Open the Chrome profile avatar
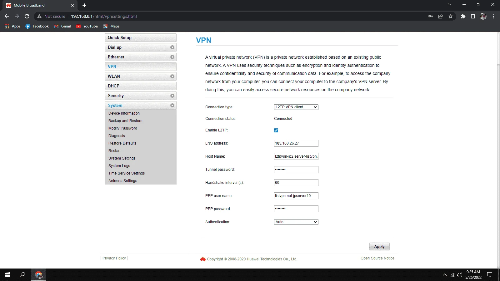500x281 pixels. [483, 16]
